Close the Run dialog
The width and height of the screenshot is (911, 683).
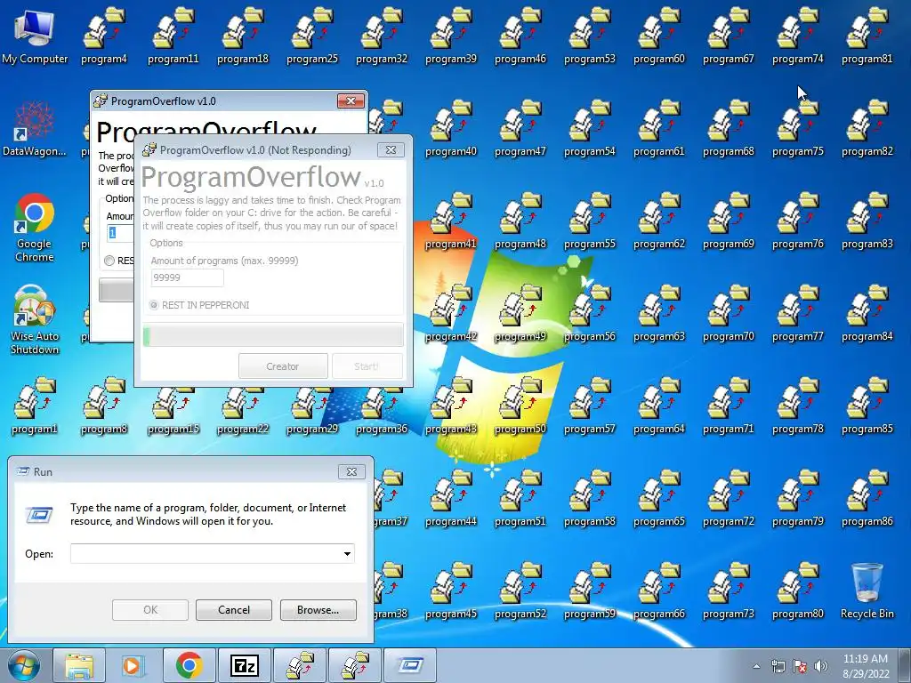[x=351, y=471]
